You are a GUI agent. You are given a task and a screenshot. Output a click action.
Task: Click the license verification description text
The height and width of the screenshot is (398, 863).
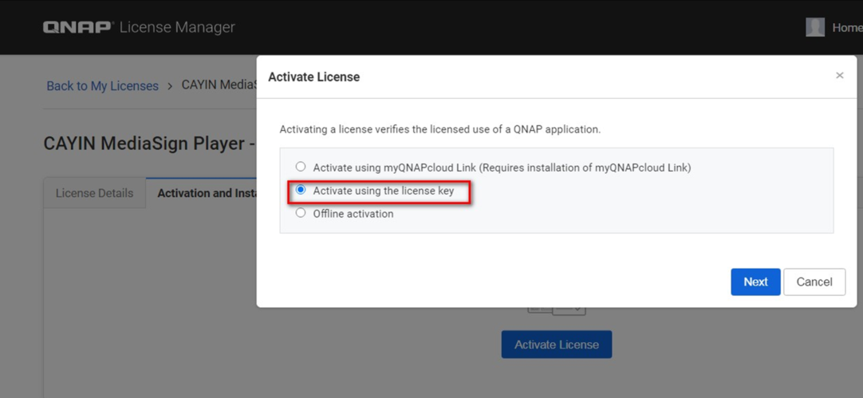click(x=439, y=129)
